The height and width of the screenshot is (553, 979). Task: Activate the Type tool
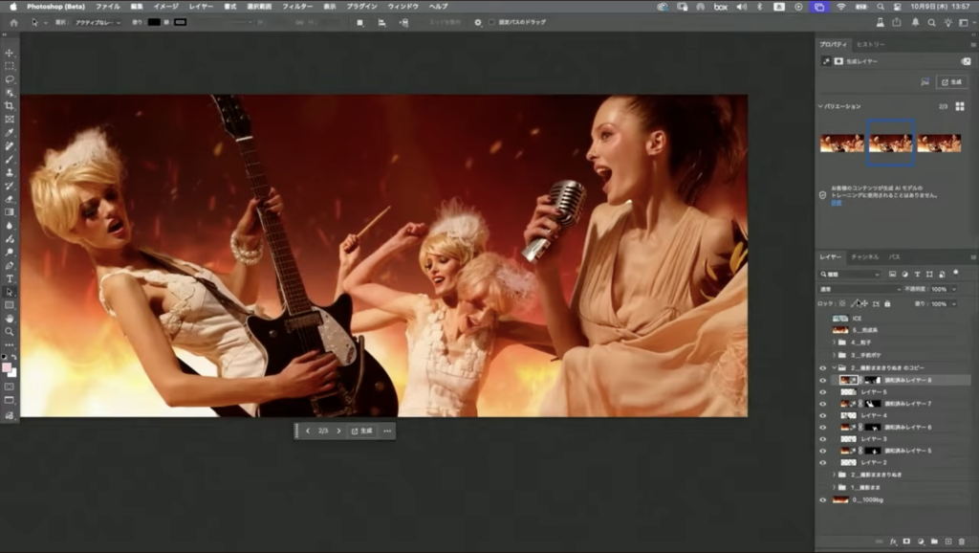pos(10,277)
